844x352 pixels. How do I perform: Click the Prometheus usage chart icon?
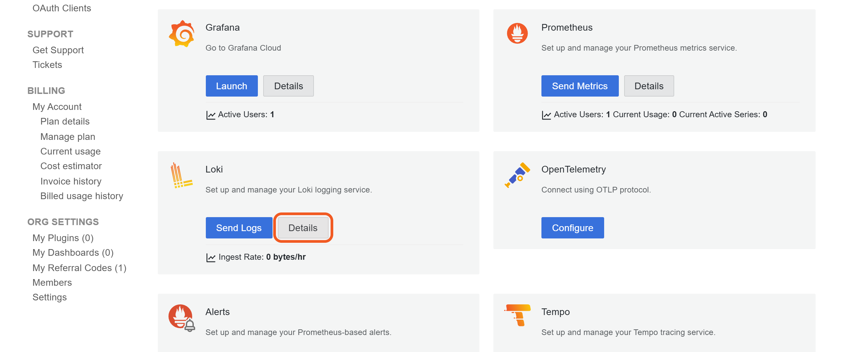(x=546, y=115)
